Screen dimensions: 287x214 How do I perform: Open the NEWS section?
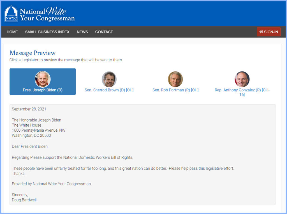pyautogui.click(x=82, y=32)
